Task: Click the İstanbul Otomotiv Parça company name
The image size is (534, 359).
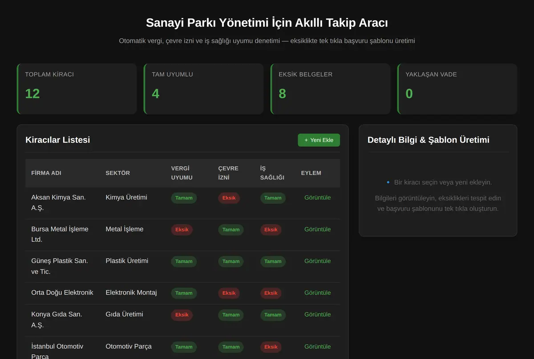Action: 57,351
